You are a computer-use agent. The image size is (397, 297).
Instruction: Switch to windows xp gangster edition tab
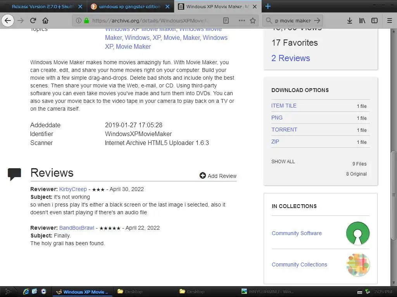tap(129, 7)
